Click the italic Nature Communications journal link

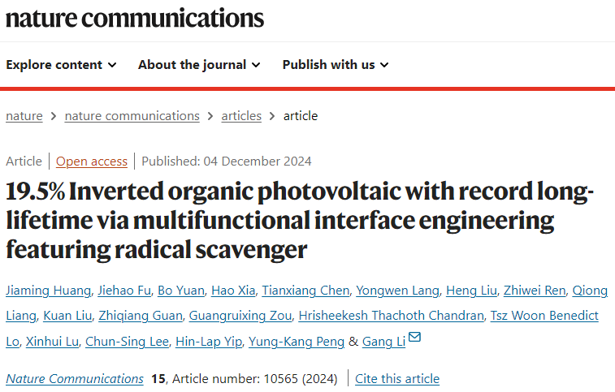tap(75, 379)
